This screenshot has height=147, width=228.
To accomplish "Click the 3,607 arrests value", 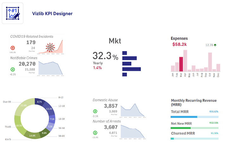I will (x=111, y=127).
